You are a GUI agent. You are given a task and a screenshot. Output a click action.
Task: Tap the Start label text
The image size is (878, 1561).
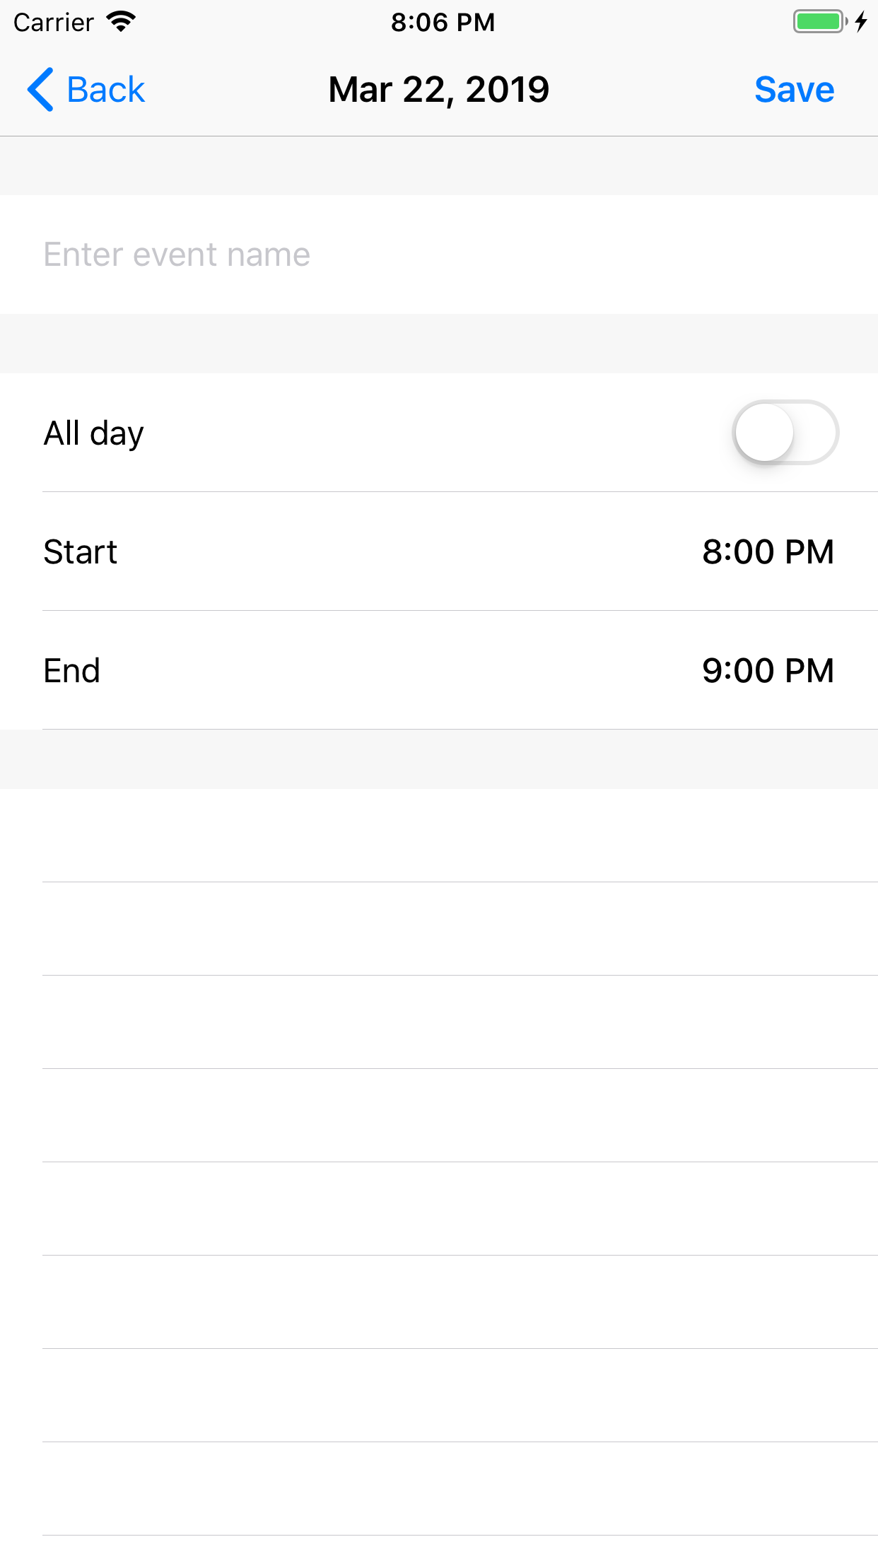click(80, 551)
